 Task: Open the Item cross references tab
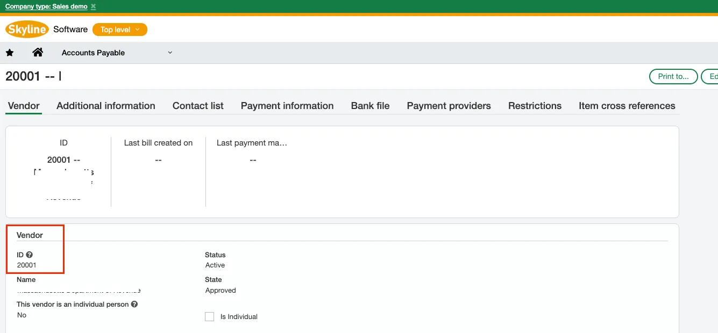tap(627, 106)
